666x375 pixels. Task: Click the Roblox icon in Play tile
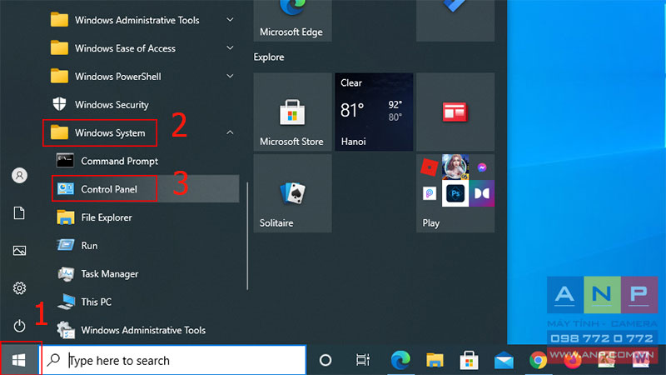pos(430,167)
